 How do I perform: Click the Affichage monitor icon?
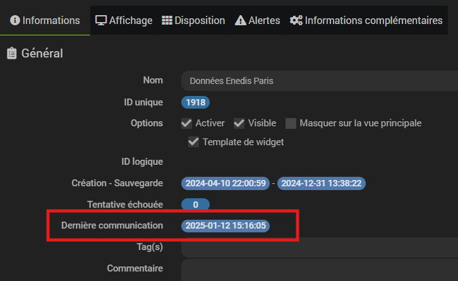tap(101, 21)
